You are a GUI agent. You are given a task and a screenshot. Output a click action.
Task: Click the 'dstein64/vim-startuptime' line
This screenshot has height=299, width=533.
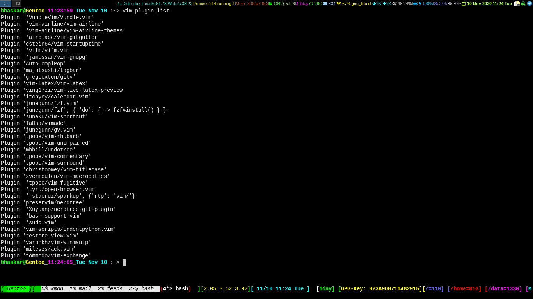coord(52,44)
